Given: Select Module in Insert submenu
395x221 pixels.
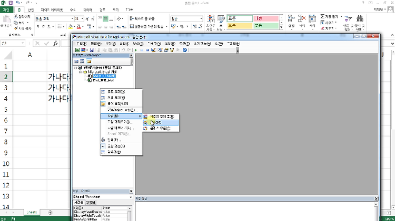Looking at the screenshot, I should click(161, 122).
